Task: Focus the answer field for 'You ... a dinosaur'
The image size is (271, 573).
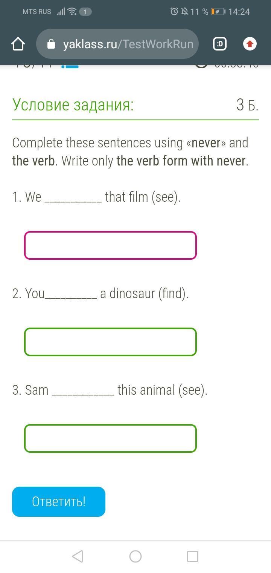Action: [x=110, y=342]
